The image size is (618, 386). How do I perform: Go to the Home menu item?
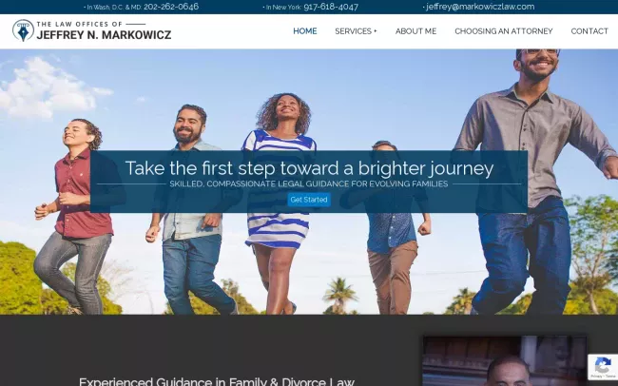click(304, 31)
